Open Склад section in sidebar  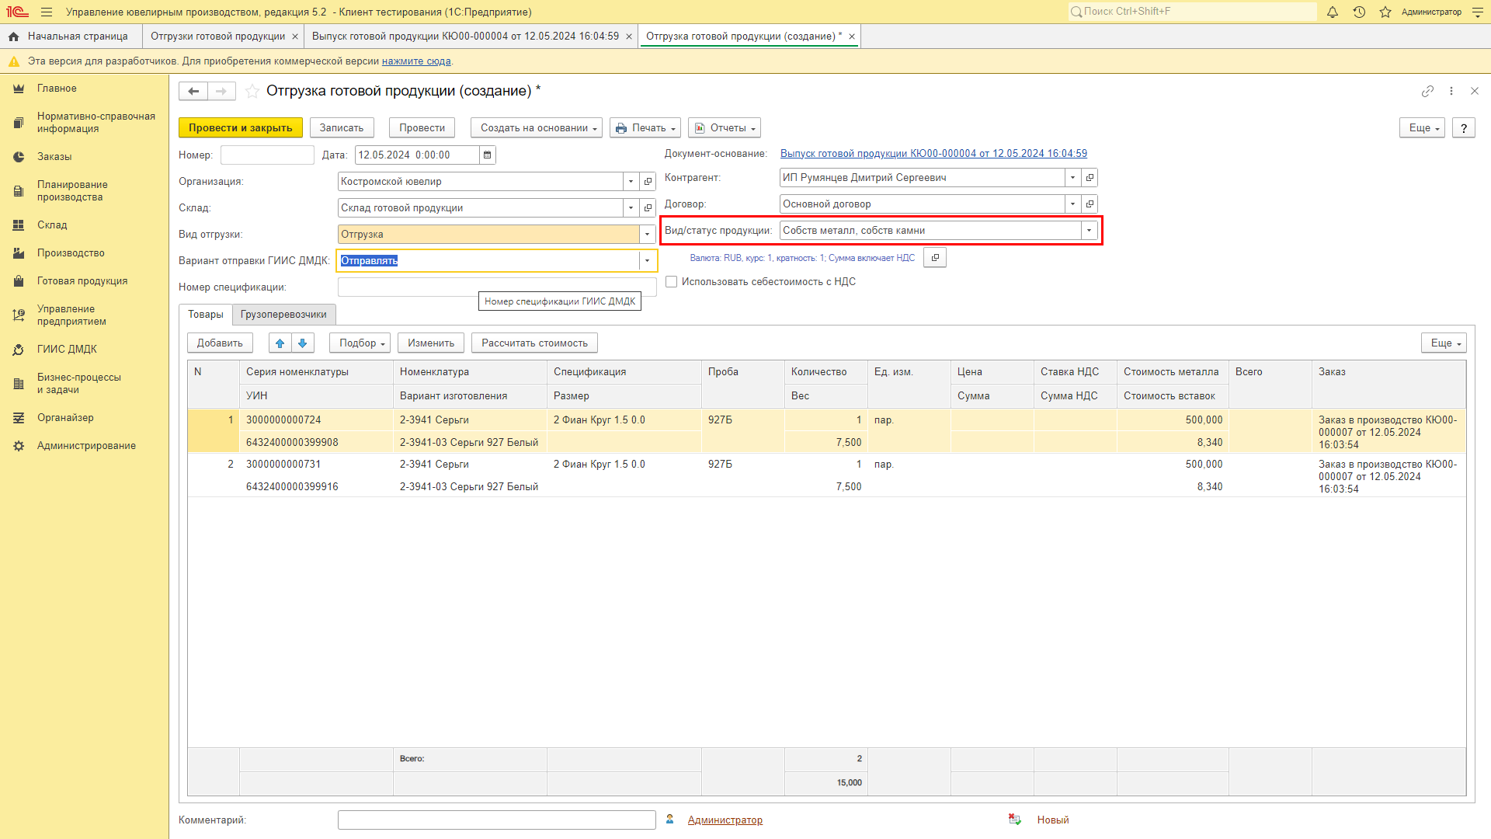click(52, 225)
